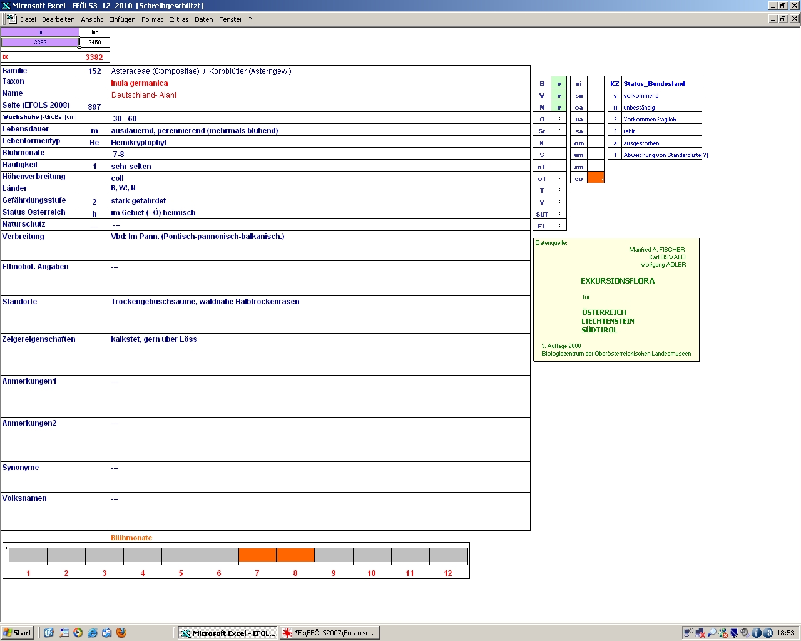
Task: Restore the workbook window inside Excel
Action: click(783, 19)
